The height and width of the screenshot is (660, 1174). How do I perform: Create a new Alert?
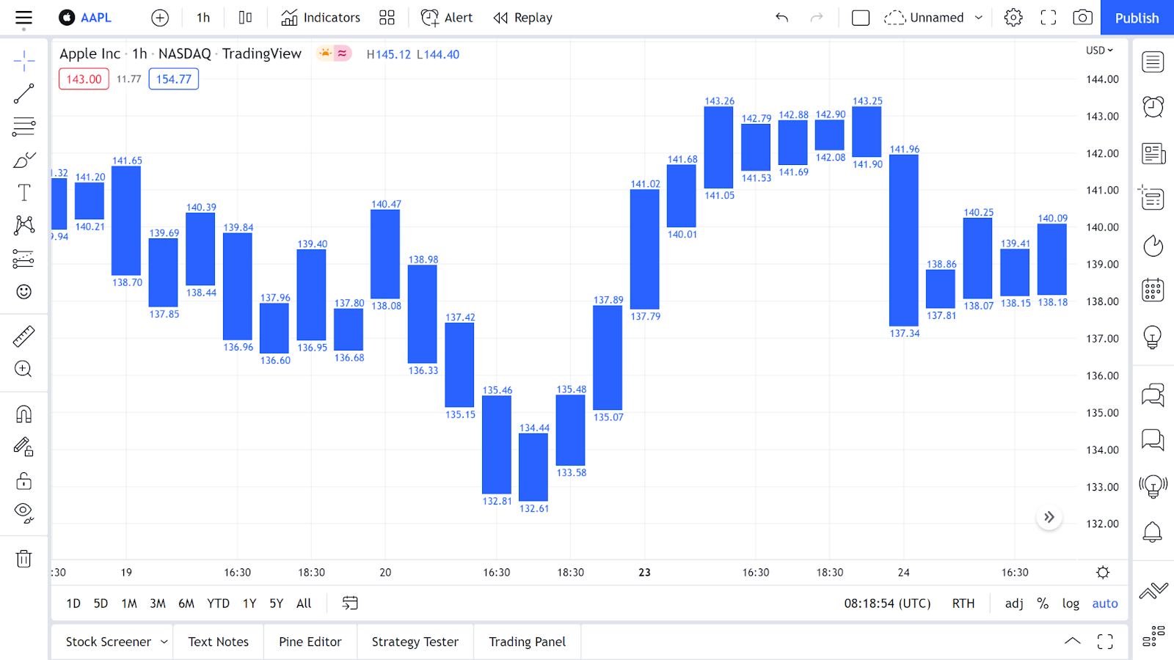447,18
